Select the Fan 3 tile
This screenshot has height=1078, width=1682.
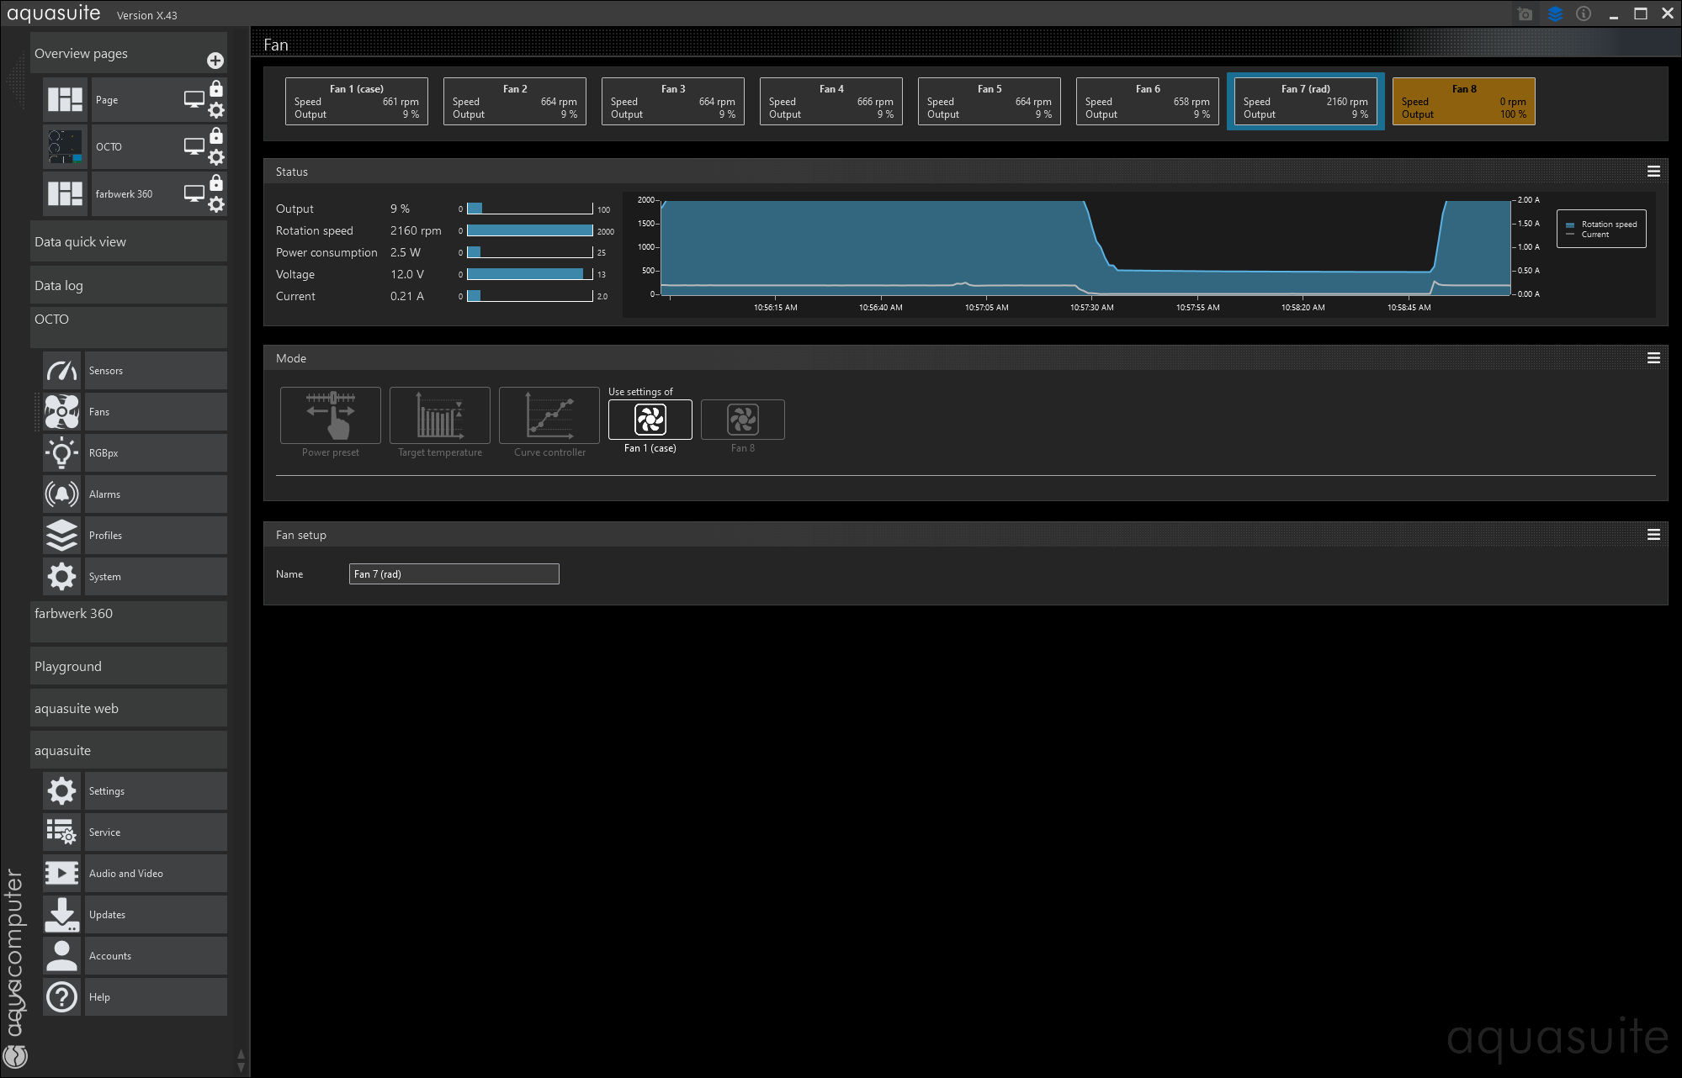coord(672,102)
